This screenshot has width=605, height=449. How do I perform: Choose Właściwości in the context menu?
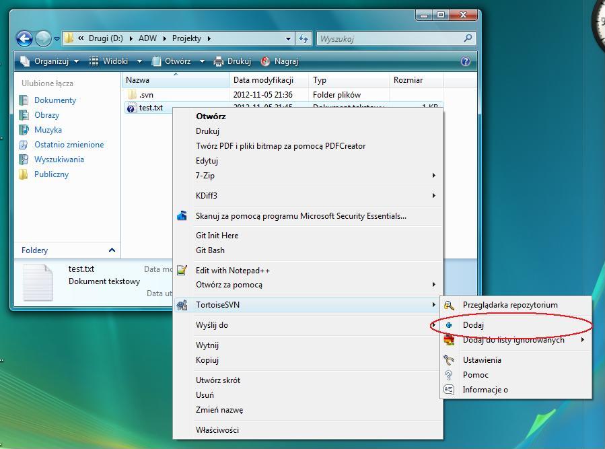pyautogui.click(x=217, y=430)
